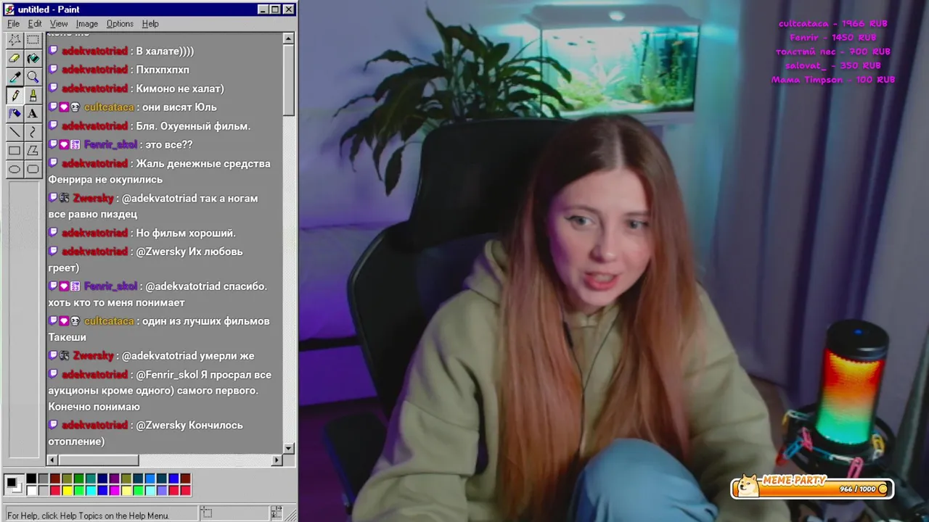
Task: Click the vertical scrollbar down arrow
Action: click(x=289, y=448)
